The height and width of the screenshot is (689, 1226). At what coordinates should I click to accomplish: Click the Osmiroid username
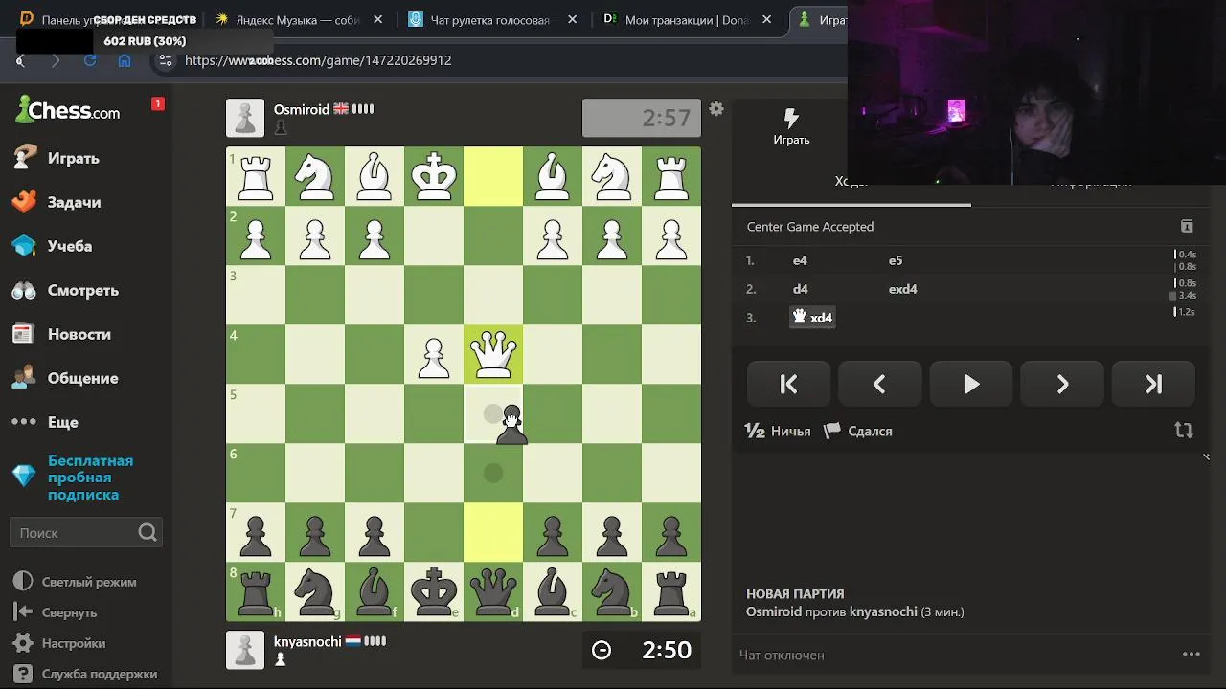(x=302, y=109)
